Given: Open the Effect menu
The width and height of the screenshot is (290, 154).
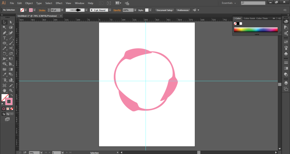Looking at the screenshot, I should tap(59, 3).
